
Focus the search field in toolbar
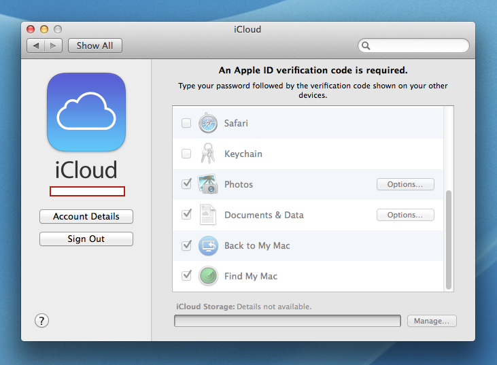(413, 46)
